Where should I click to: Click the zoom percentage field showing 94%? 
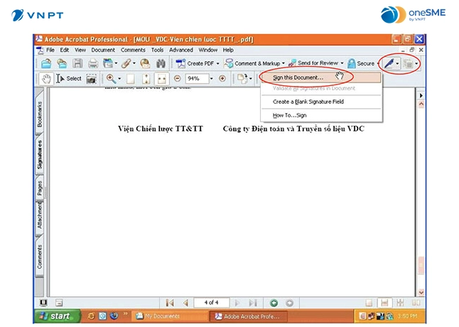197,78
